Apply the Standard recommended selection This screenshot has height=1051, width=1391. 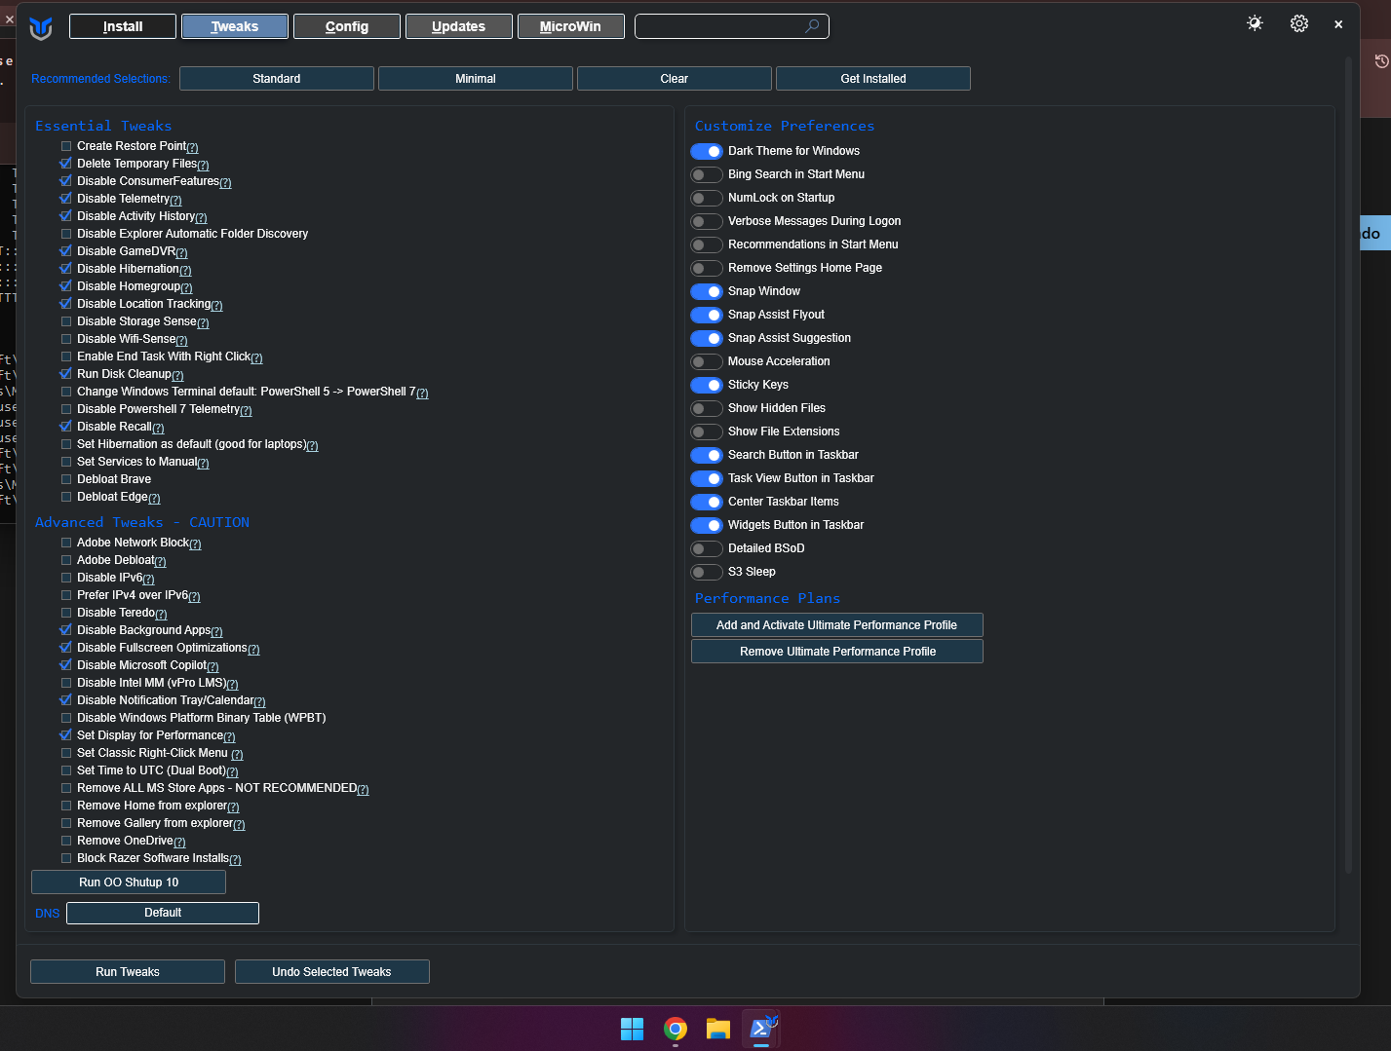[x=277, y=79]
